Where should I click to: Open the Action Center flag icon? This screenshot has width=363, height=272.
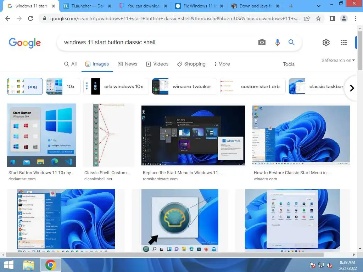tap(312, 266)
